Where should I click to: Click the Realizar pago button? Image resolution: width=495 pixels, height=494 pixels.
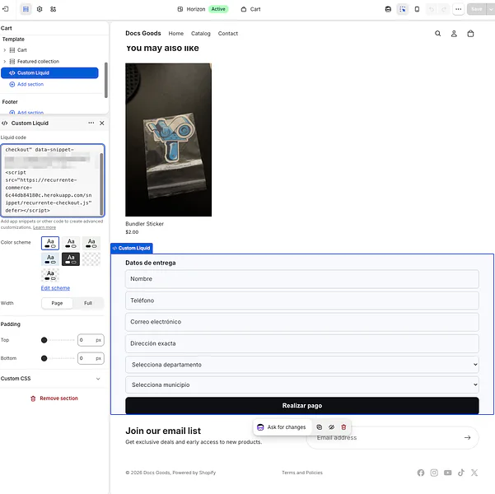coord(302,406)
